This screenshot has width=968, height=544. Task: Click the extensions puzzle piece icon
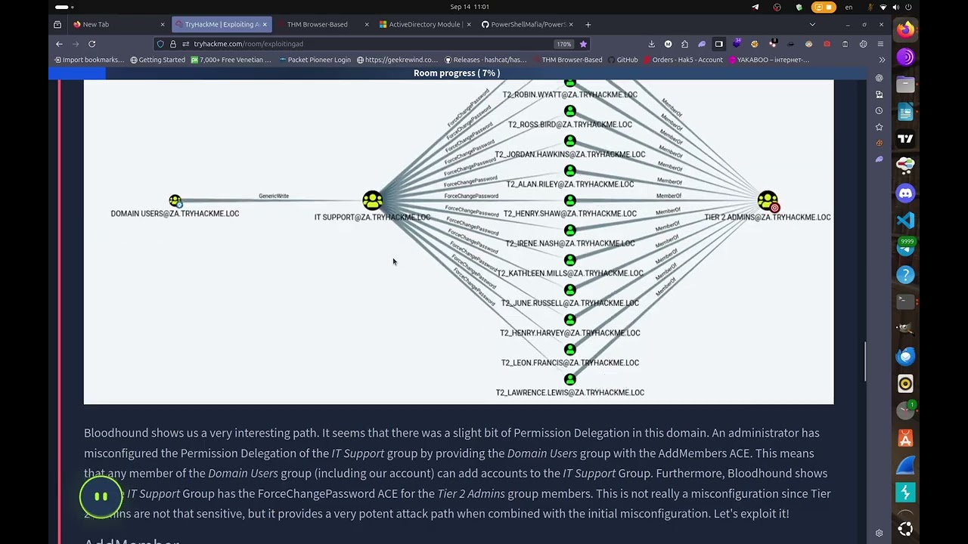coord(684,44)
